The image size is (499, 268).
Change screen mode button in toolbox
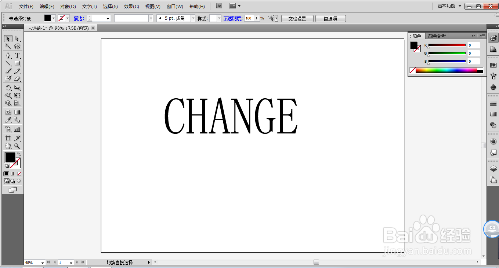pyautogui.click(x=13, y=190)
